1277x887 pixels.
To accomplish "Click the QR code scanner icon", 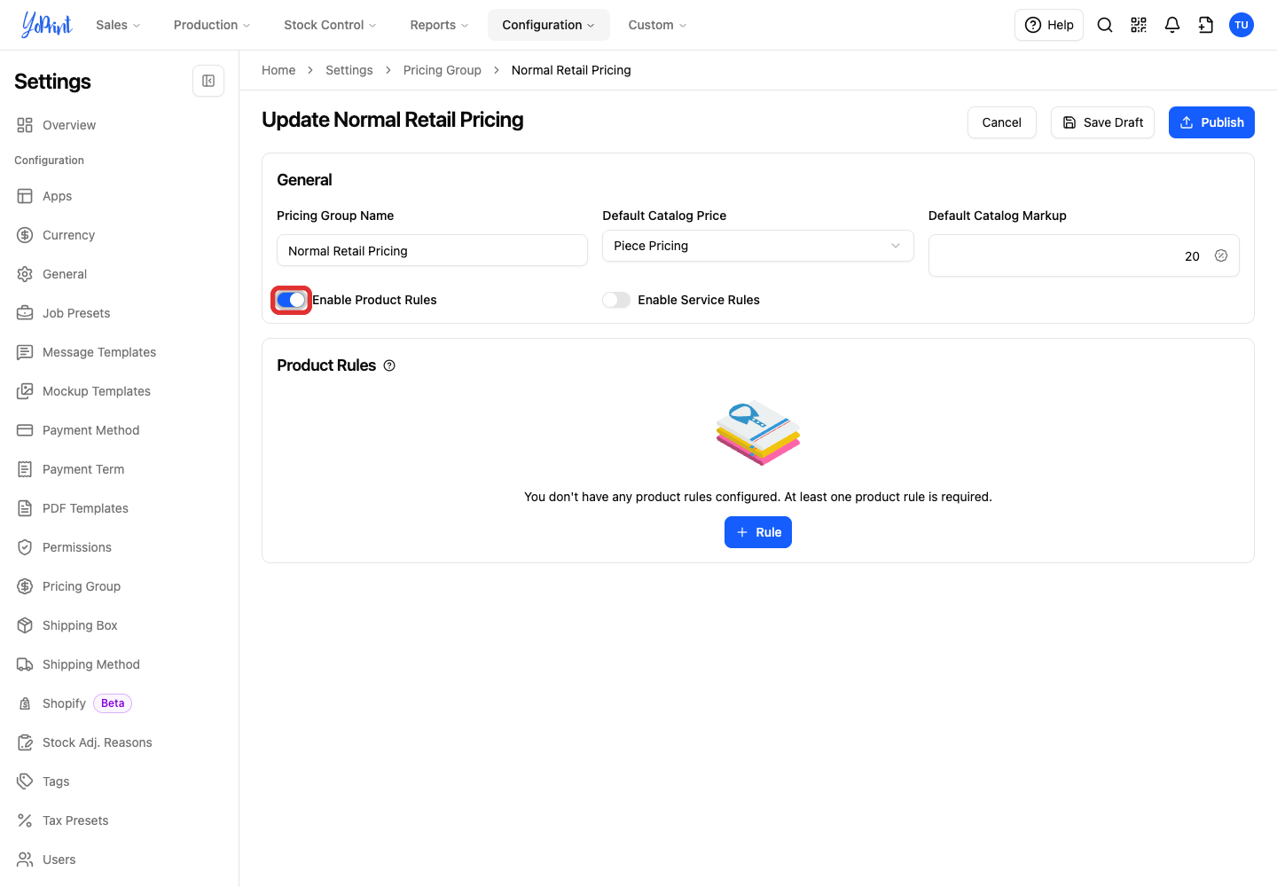I will click(1139, 25).
